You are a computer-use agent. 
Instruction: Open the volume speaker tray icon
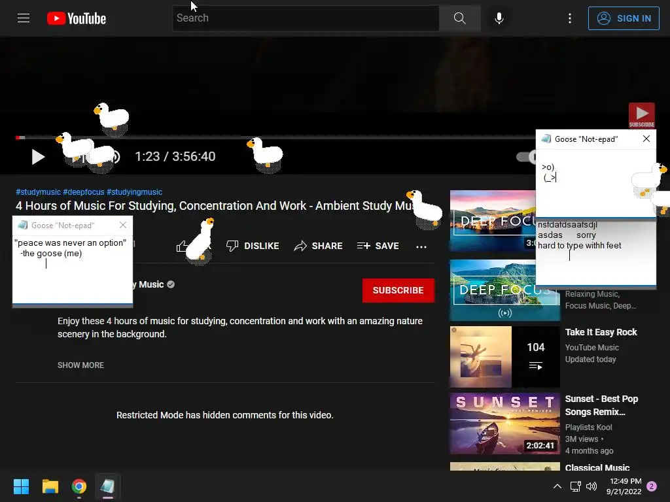(591, 486)
